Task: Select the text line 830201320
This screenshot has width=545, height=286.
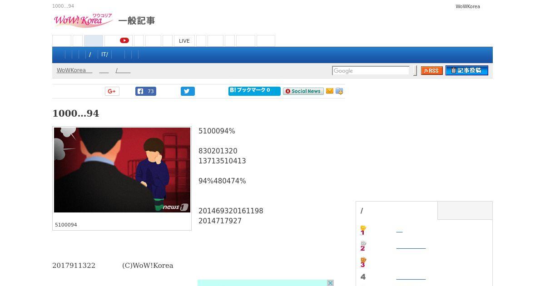Action: coord(218,151)
